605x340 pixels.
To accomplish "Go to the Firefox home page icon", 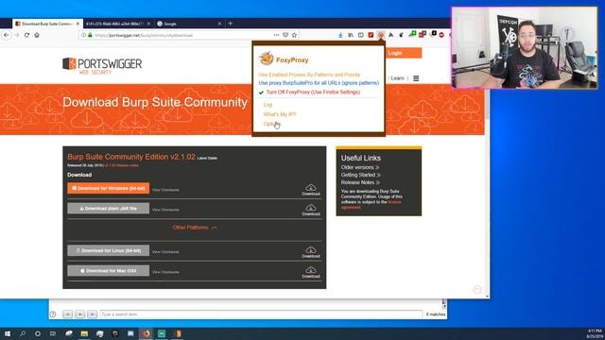I will click(x=37, y=35).
